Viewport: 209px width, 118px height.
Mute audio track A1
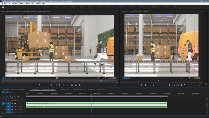[x=15, y=107]
